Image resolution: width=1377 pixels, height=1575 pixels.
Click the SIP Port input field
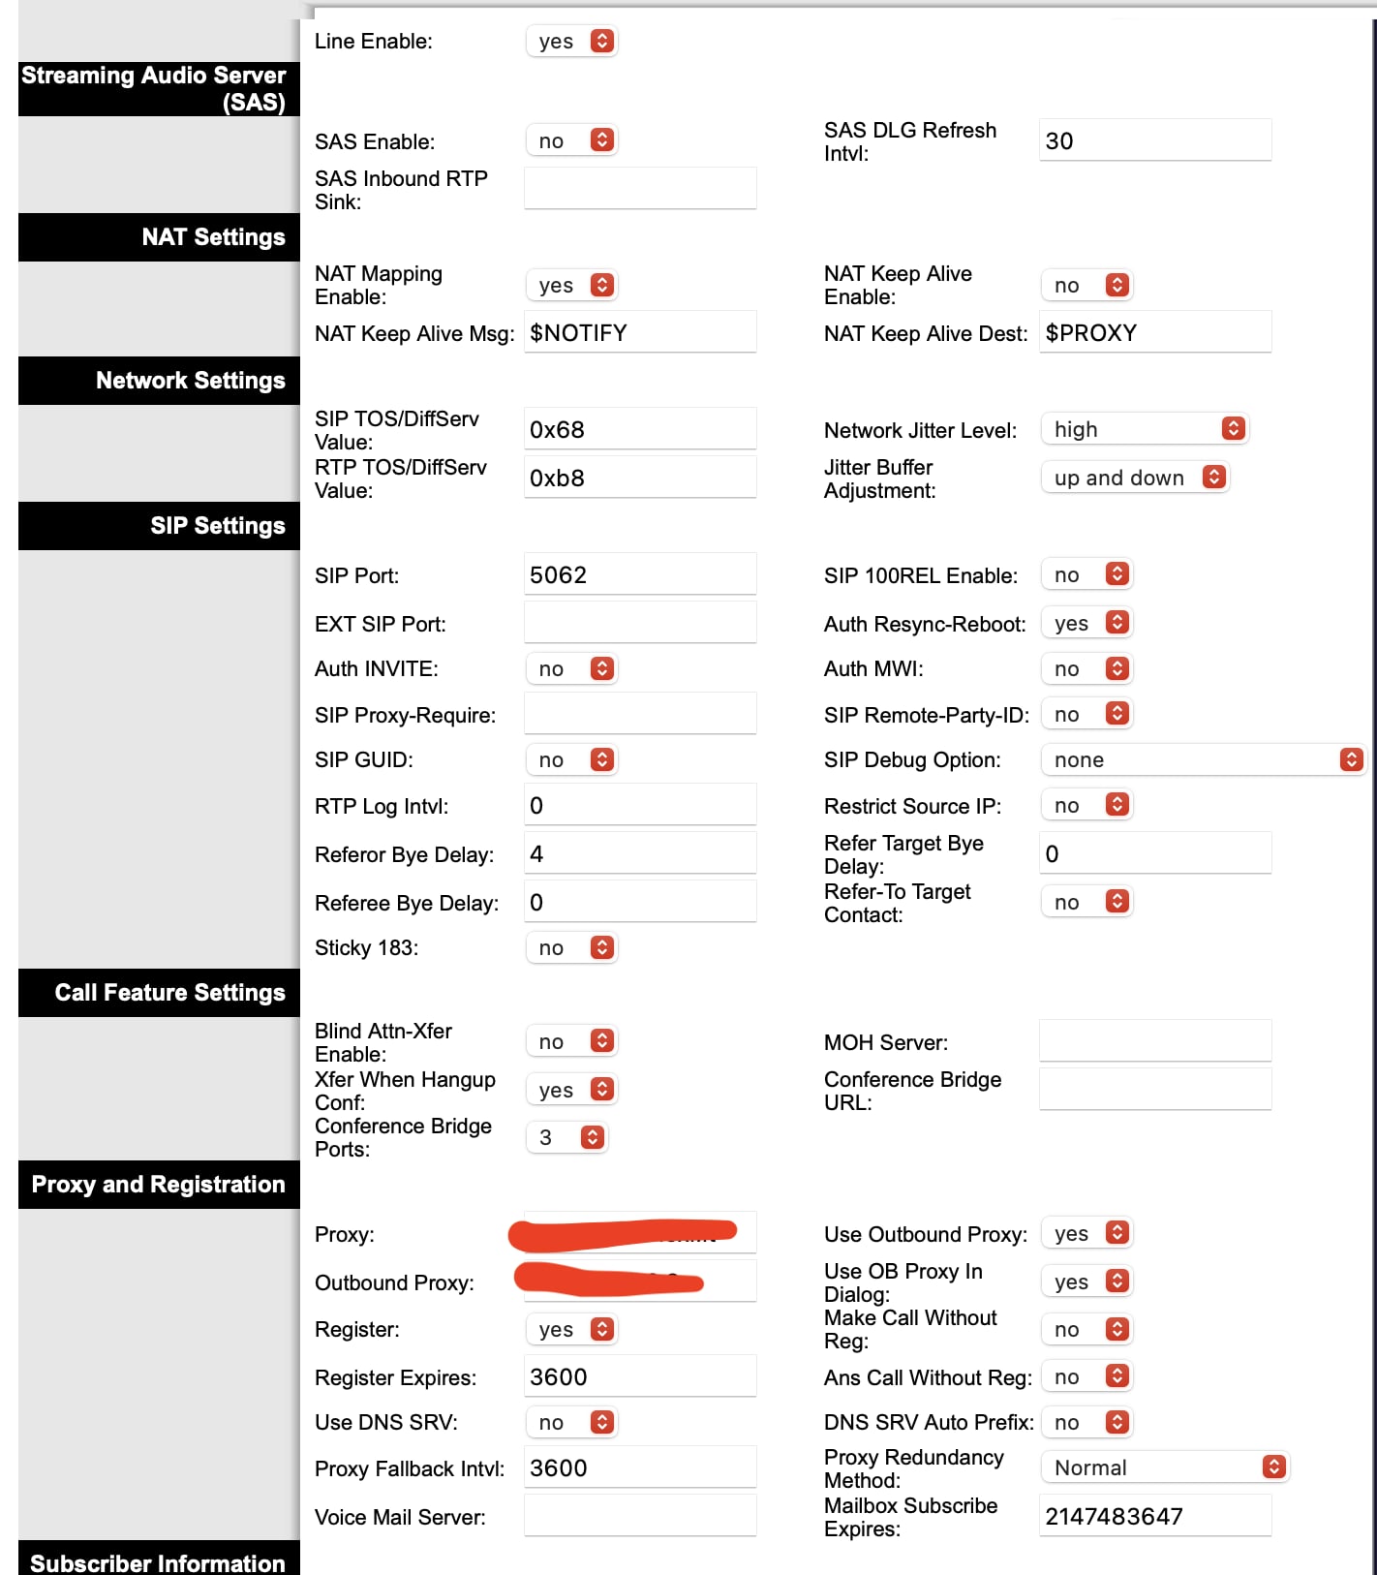point(639,574)
